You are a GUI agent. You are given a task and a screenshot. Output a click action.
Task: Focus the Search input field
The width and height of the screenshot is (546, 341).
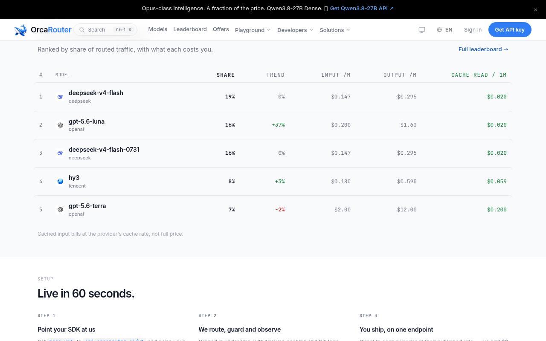pyautogui.click(x=105, y=30)
